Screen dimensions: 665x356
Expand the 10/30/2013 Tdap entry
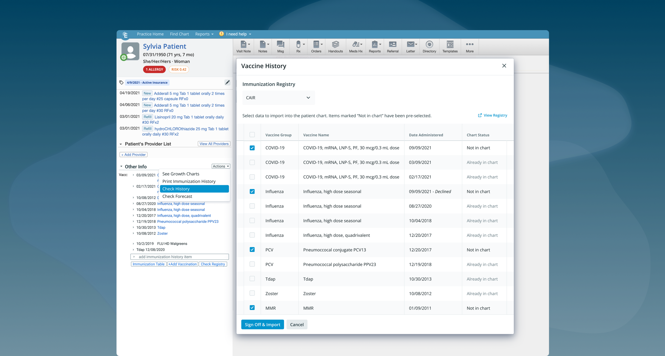point(133,227)
